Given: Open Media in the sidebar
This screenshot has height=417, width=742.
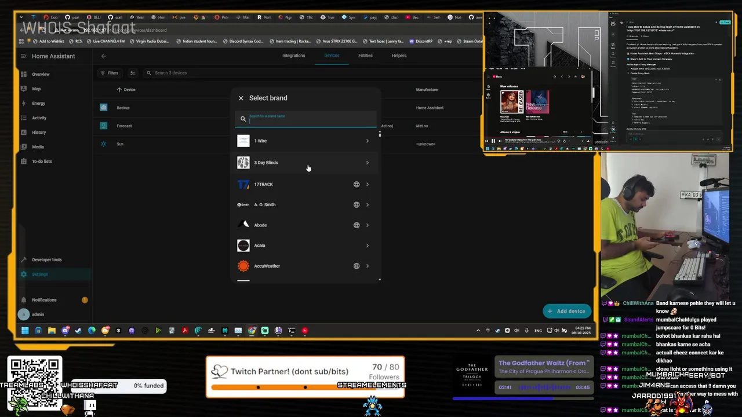Looking at the screenshot, I should coord(54,147).
